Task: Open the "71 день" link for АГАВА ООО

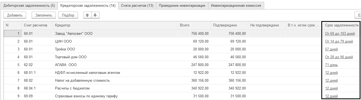Action: point(331,65)
